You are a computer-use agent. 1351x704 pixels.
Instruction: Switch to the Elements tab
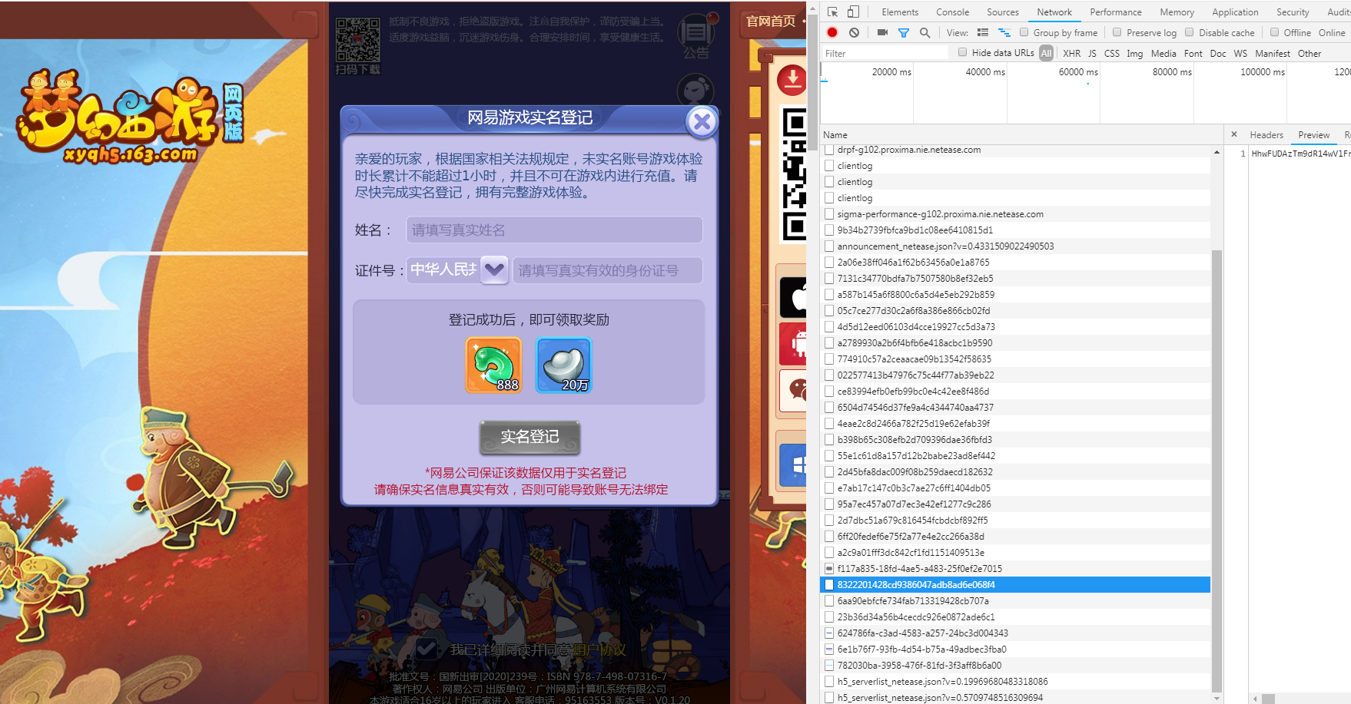[x=900, y=12]
